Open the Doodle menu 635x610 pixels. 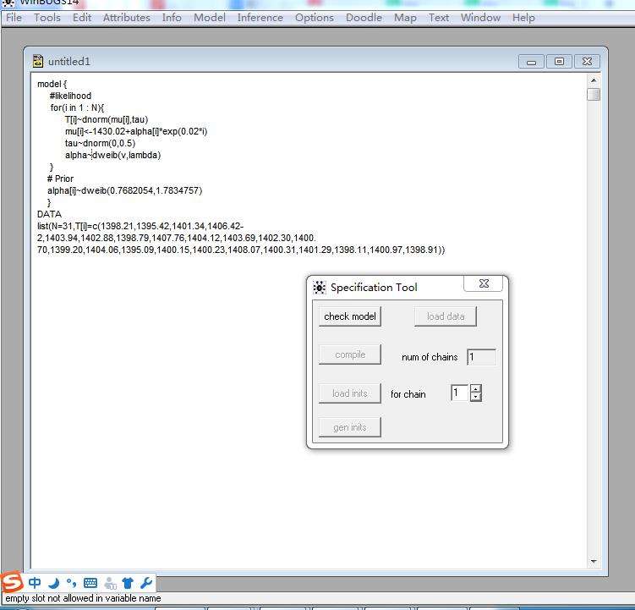coord(364,18)
